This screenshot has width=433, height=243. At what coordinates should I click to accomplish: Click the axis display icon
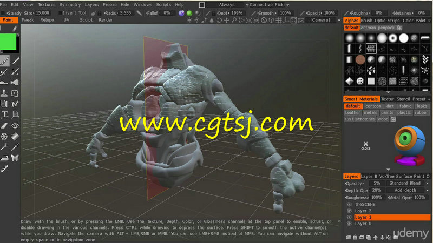(x=286, y=20)
